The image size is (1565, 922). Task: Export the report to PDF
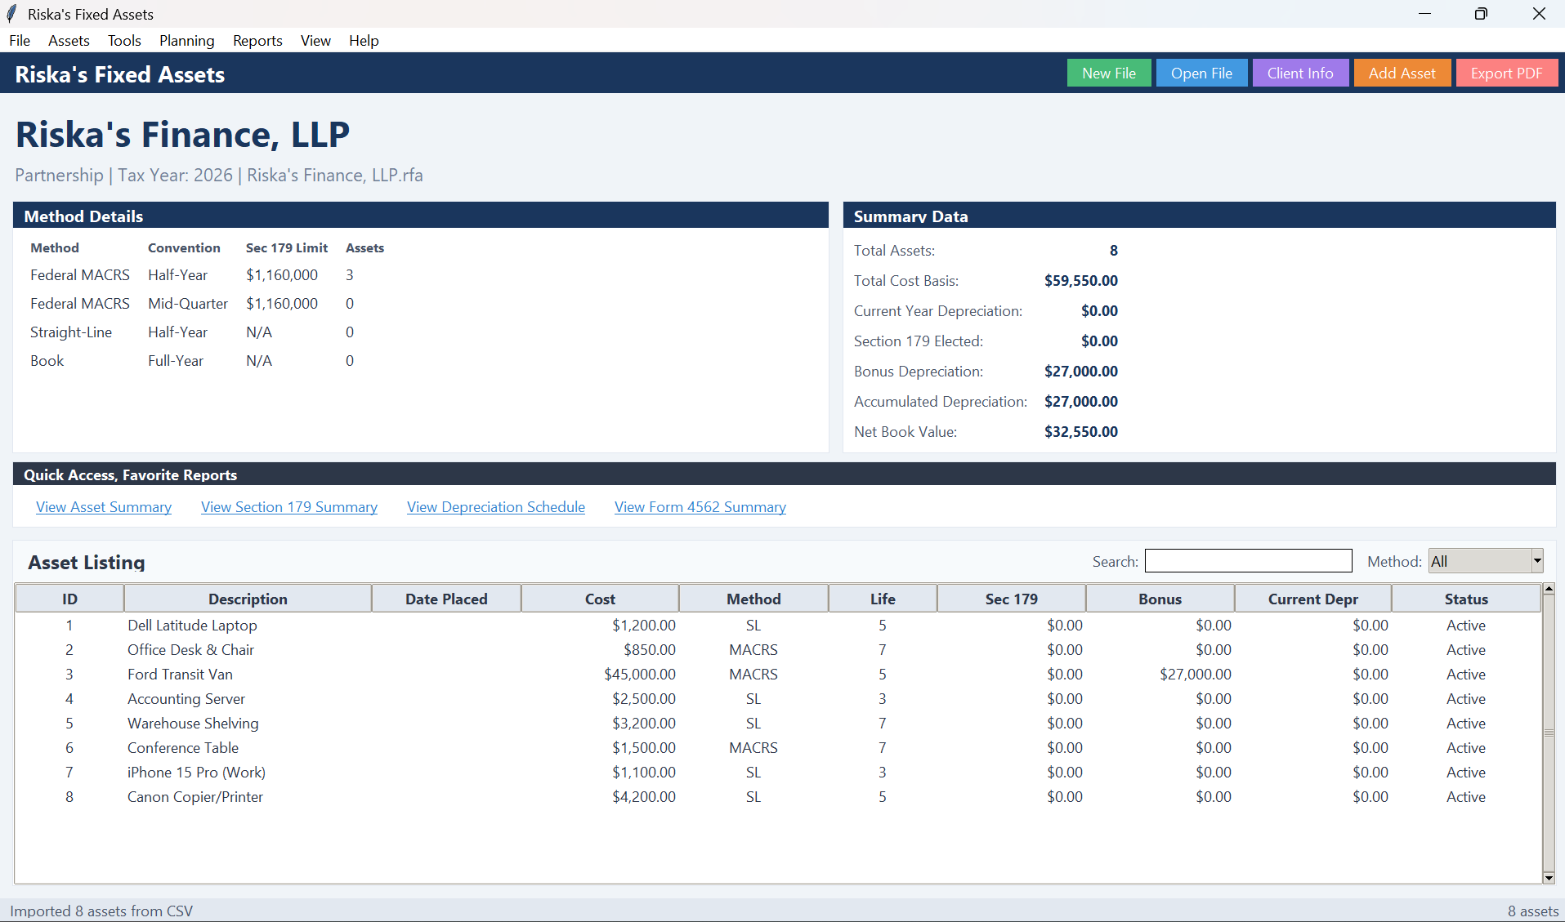point(1506,73)
